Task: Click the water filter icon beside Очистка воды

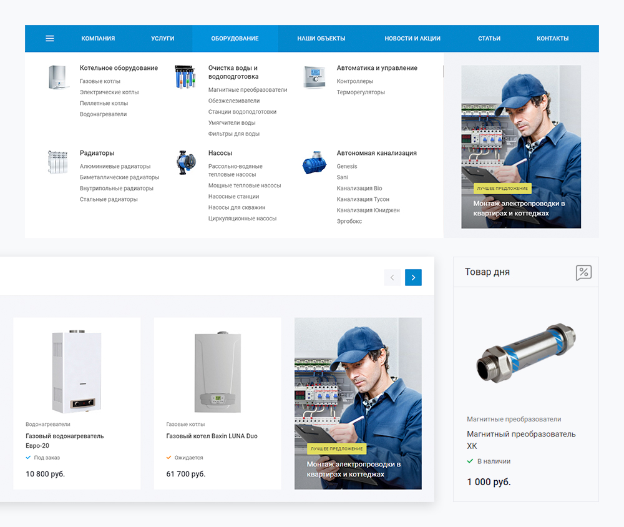Action: pyautogui.click(x=185, y=77)
